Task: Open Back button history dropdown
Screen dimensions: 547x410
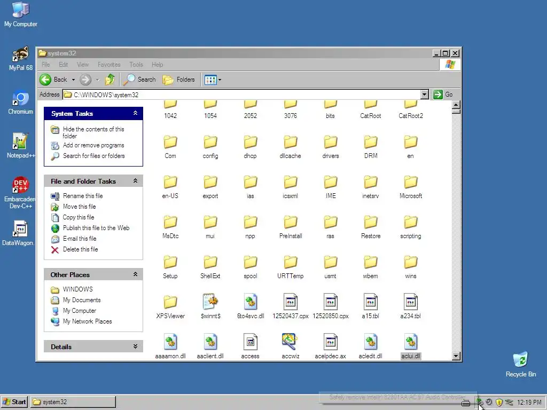Action: click(x=73, y=80)
